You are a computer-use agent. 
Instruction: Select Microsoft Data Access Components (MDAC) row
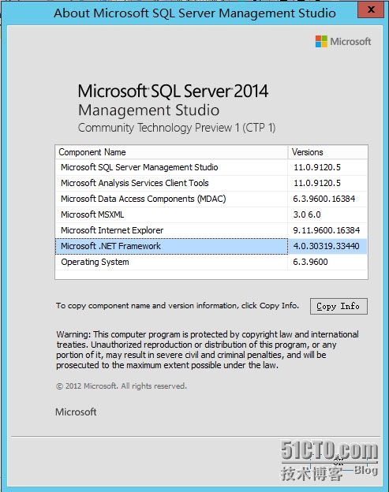pyautogui.click(x=211, y=199)
